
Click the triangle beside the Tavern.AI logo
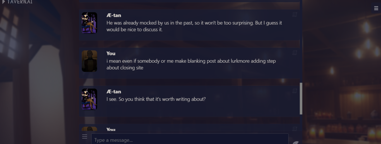[4, 2]
